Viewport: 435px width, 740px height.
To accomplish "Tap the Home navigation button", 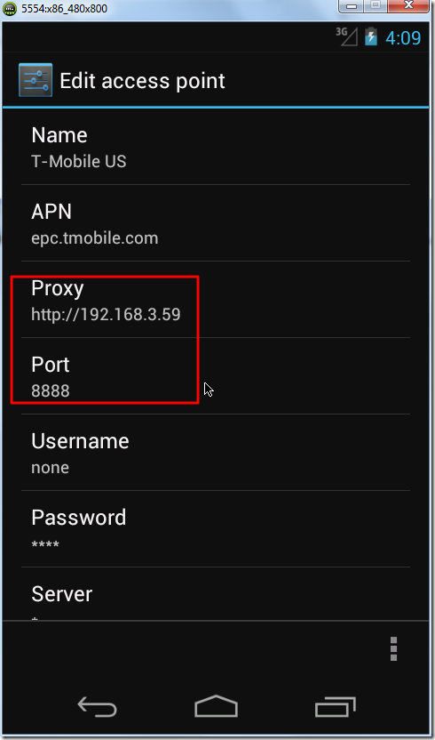I will (216, 706).
